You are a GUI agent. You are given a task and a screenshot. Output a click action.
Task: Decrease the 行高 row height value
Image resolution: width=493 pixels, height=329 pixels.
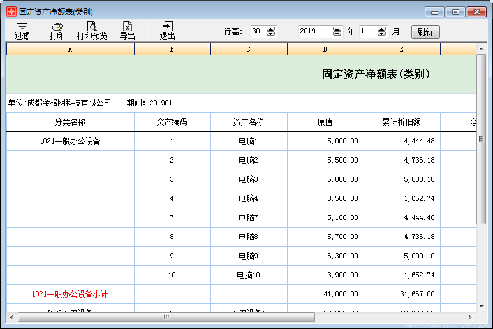tap(271, 34)
